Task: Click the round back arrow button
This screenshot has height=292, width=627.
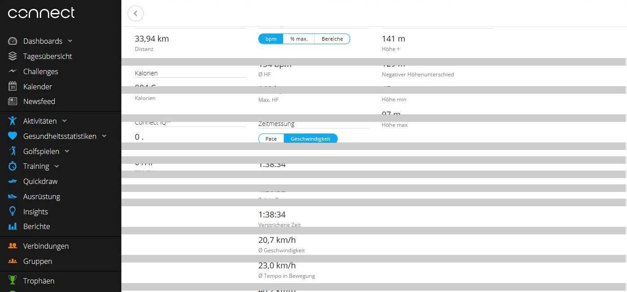Action: (x=136, y=13)
